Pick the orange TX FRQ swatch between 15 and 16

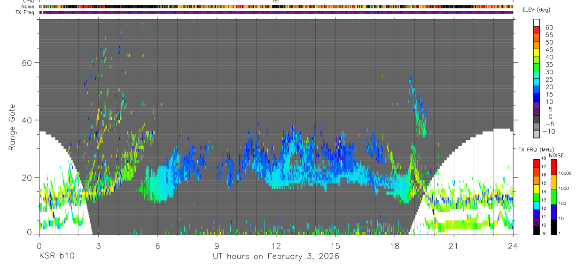pos(537,180)
